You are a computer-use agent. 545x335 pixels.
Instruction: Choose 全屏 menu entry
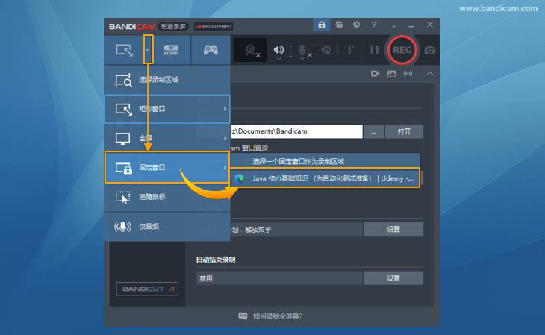coord(167,138)
